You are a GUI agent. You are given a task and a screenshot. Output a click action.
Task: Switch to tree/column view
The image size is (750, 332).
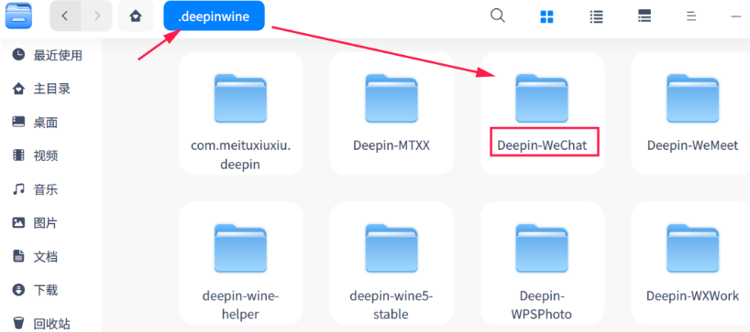point(645,16)
